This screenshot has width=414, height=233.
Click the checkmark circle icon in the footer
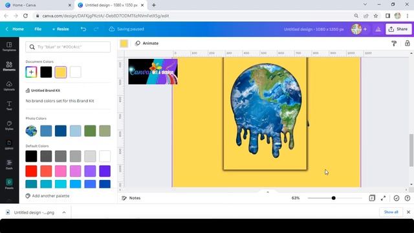pos(397,198)
